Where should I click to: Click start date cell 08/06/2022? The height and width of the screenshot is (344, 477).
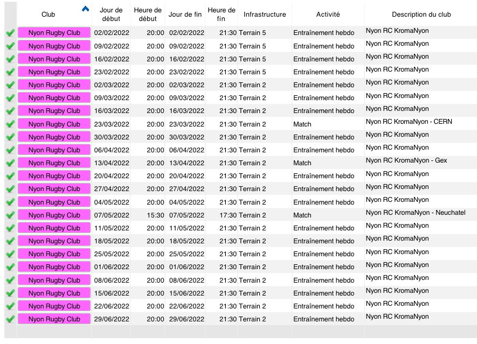tap(112, 280)
